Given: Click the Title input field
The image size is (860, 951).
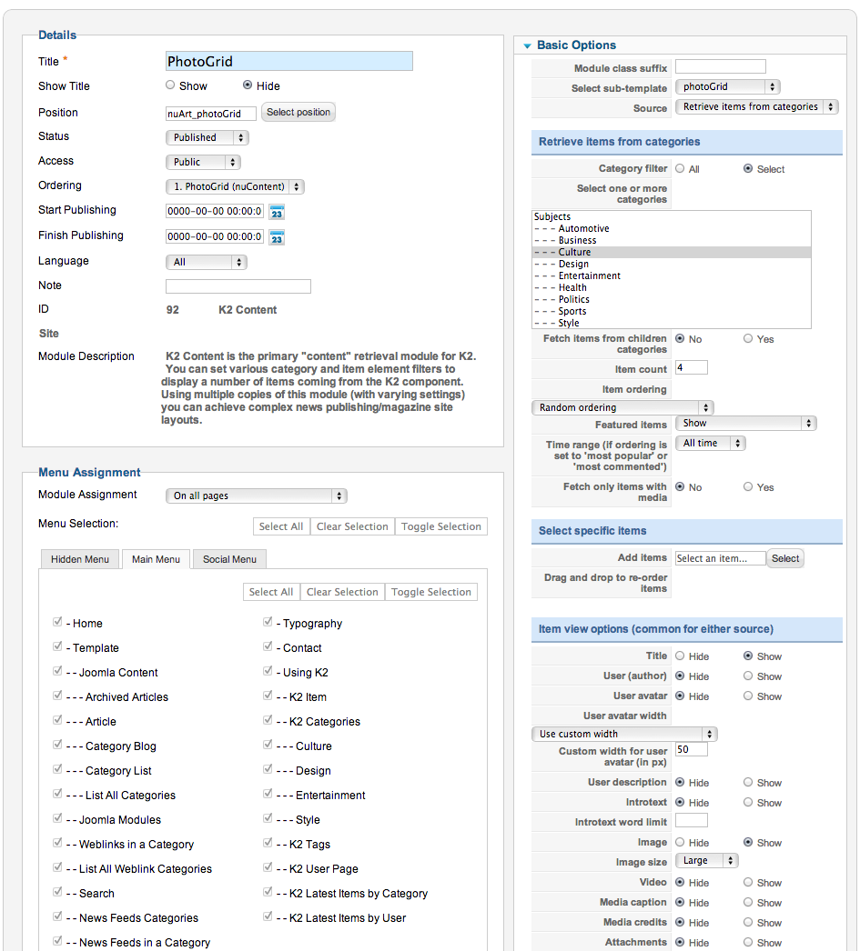Looking at the screenshot, I should click(x=288, y=61).
